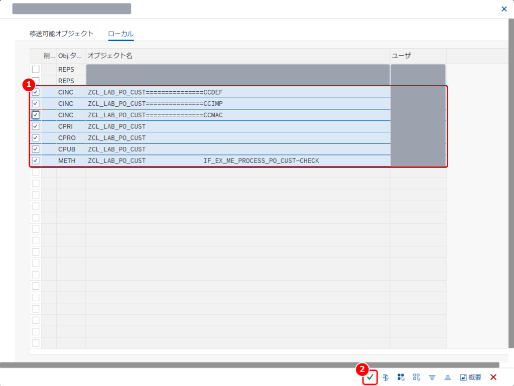Click the Deselect All icon
This screenshot has height=386, width=514.
416,377
